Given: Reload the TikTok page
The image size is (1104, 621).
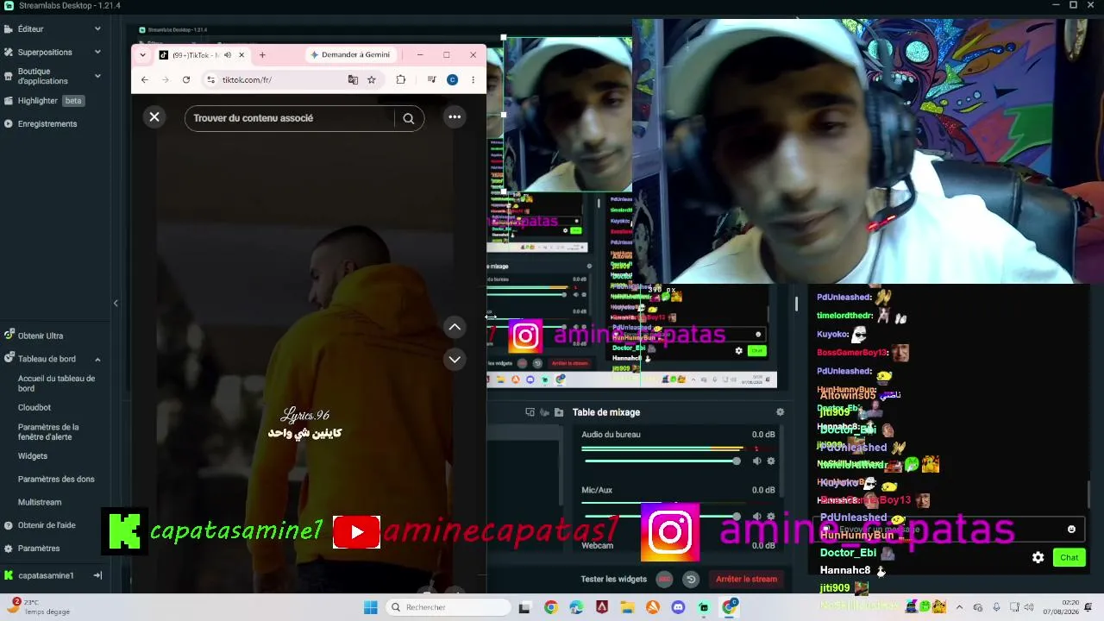Looking at the screenshot, I should tap(186, 79).
